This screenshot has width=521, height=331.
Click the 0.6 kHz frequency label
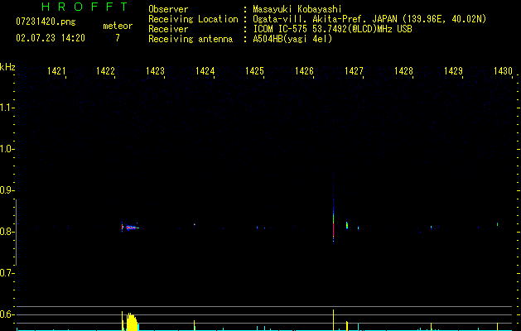click(7, 314)
